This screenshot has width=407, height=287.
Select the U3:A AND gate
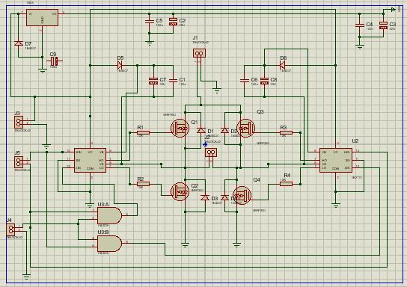[109, 215]
